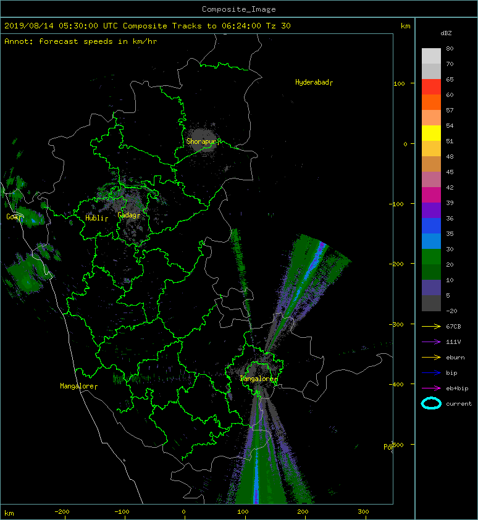Pick the light gray 70-80 dBZ swatch

[431, 56]
